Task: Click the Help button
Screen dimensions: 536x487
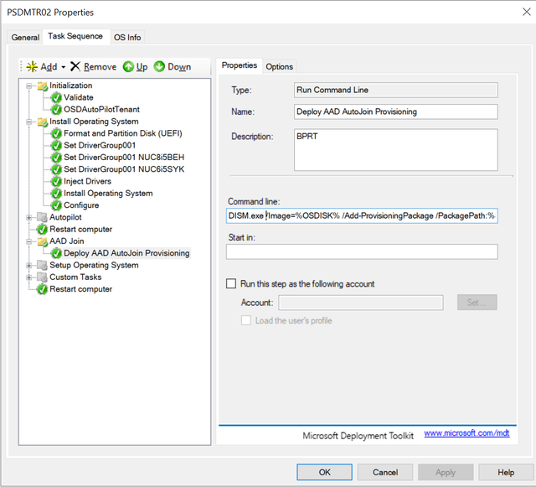Action: pyautogui.click(x=506, y=472)
